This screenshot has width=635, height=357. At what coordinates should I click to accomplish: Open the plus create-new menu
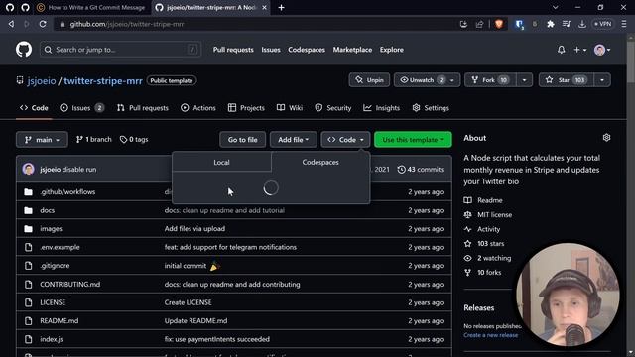coord(579,50)
